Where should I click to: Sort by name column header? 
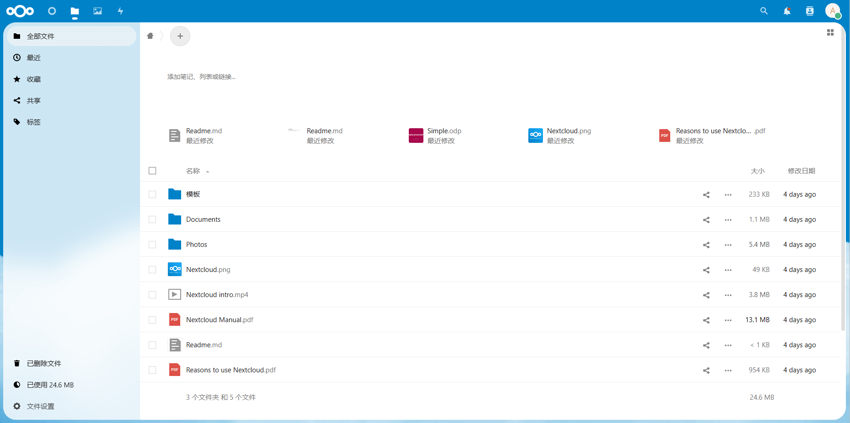click(193, 171)
